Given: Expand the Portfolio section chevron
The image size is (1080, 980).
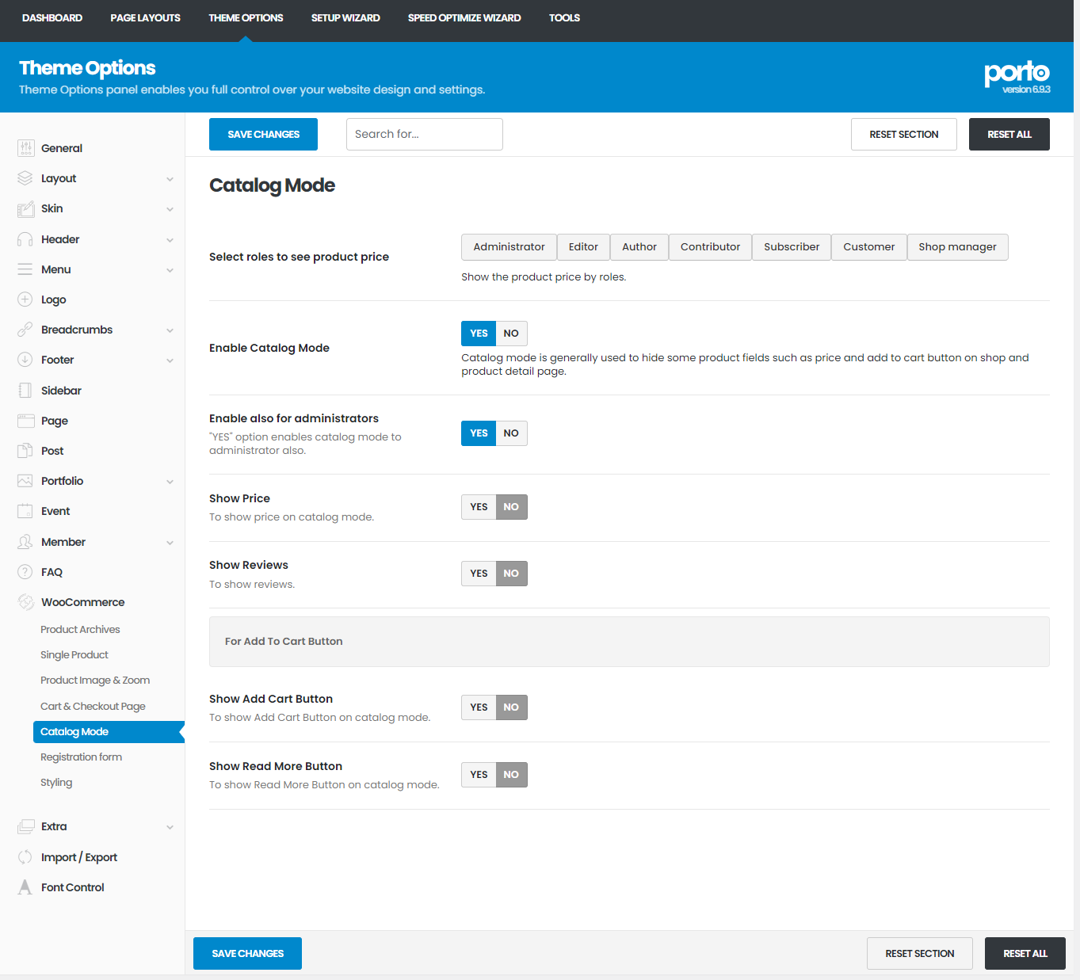Looking at the screenshot, I should (x=170, y=482).
